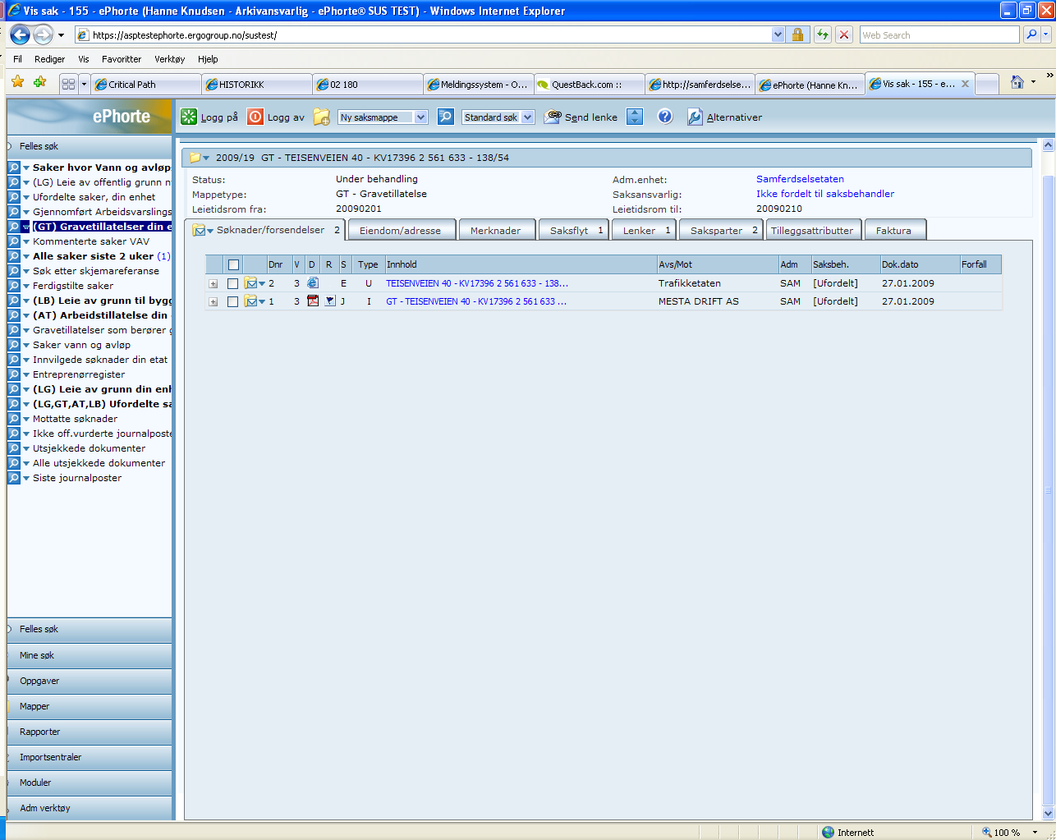This screenshot has width=1056, height=840.
Task: Click the browser Refresh icon
Action: (822, 34)
